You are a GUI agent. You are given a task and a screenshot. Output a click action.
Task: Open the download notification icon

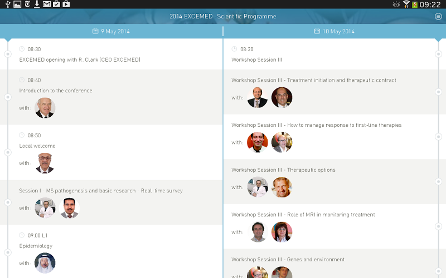click(x=37, y=4)
